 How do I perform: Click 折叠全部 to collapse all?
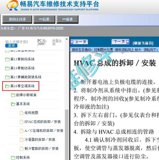(57, 42)
